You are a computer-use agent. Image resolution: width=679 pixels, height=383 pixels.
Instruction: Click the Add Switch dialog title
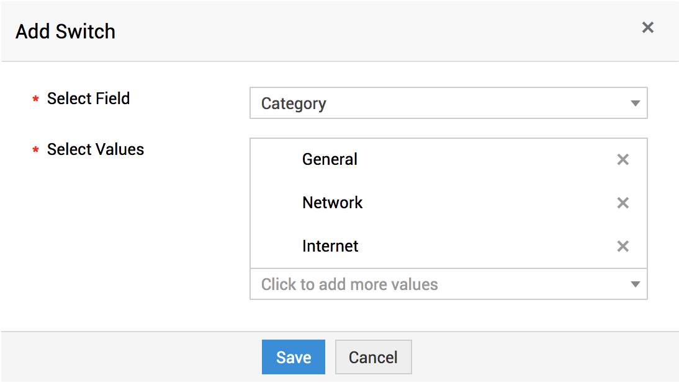click(x=65, y=32)
